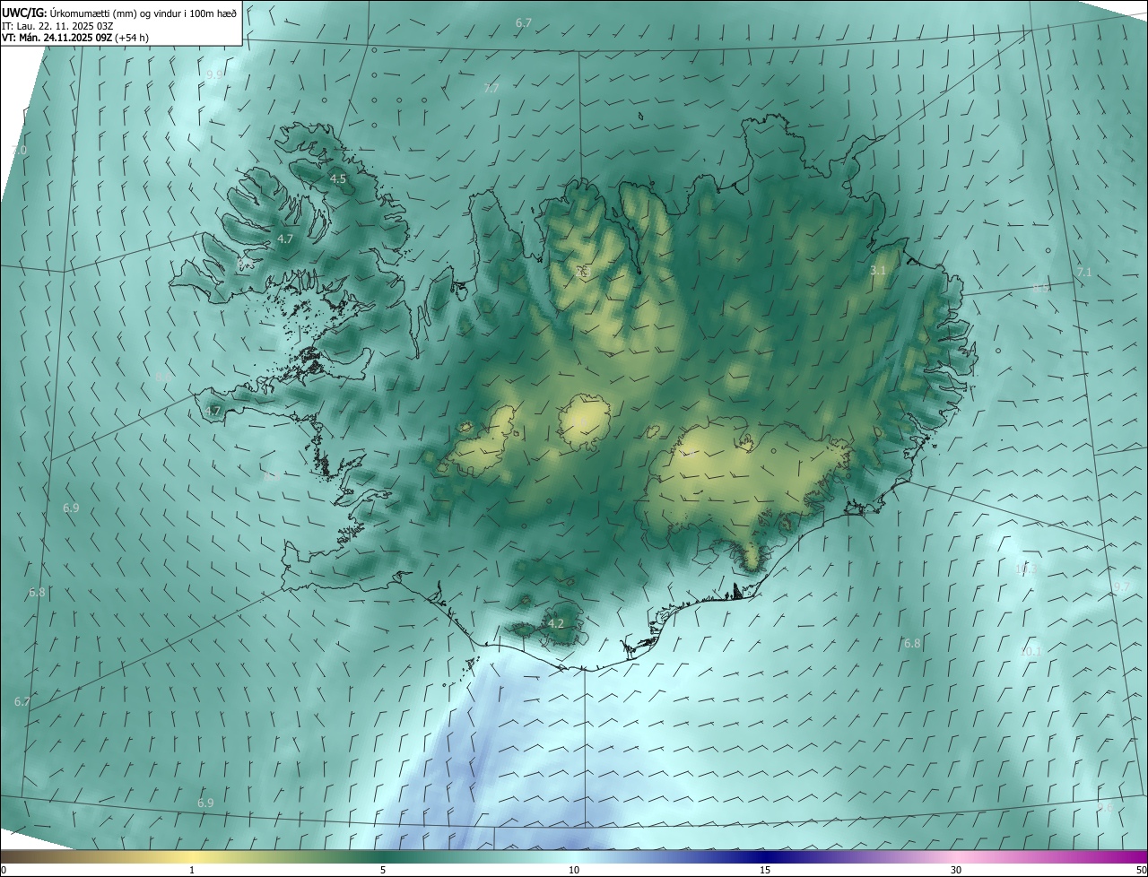The image size is (1148, 877).
Task: Click inside the Hofsjökull glacier outline
Action: [x=584, y=422]
